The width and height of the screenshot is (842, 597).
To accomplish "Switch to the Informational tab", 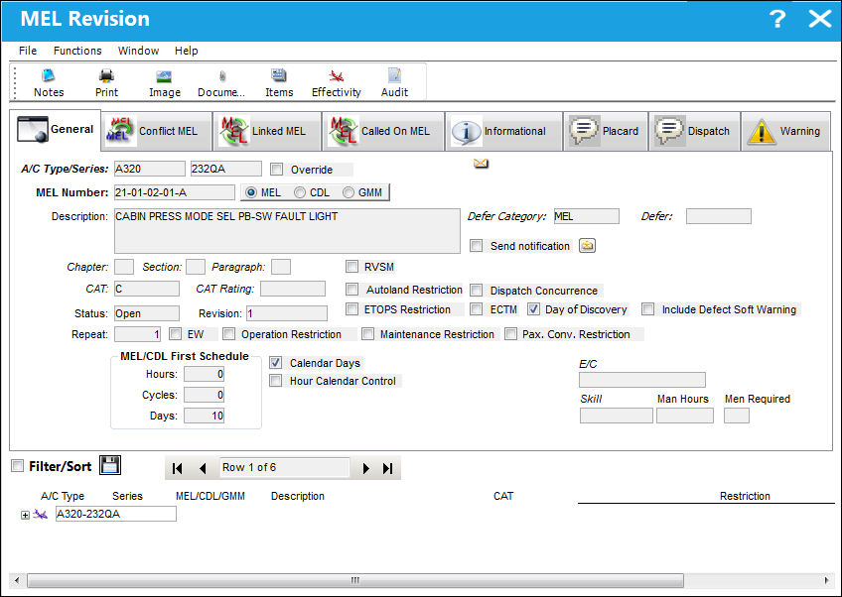I will (x=503, y=131).
